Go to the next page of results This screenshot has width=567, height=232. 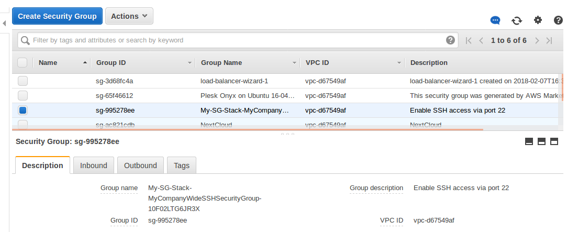536,40
